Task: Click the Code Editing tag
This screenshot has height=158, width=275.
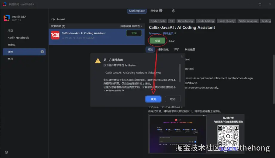Action: pos(206,21)
